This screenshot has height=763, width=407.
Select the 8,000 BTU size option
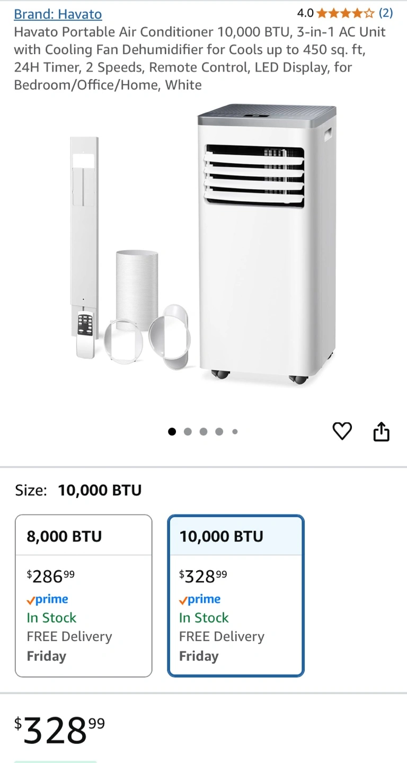(83, 595)
